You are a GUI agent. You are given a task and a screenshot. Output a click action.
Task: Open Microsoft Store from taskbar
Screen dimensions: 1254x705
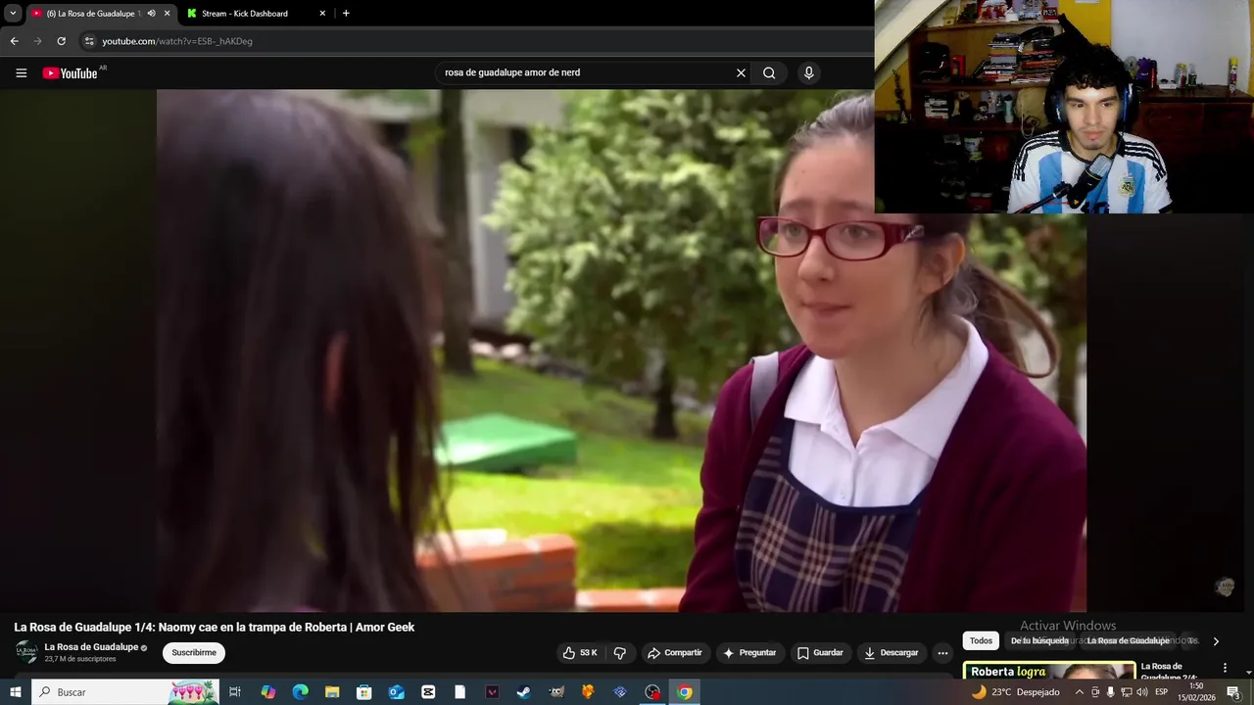pos(363,692)
